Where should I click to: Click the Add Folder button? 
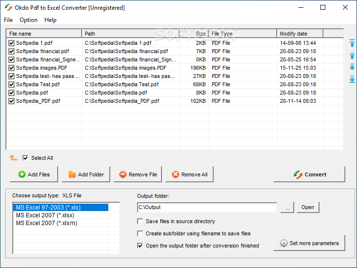(x=86, y=174)
